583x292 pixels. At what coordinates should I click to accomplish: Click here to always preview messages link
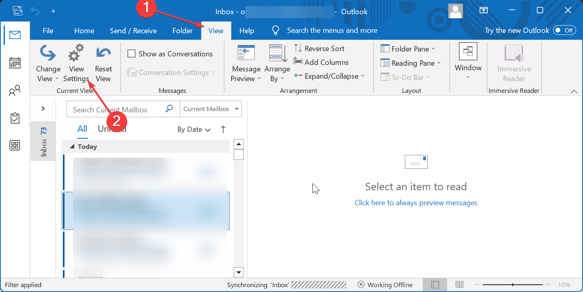(x=416, y=203)
